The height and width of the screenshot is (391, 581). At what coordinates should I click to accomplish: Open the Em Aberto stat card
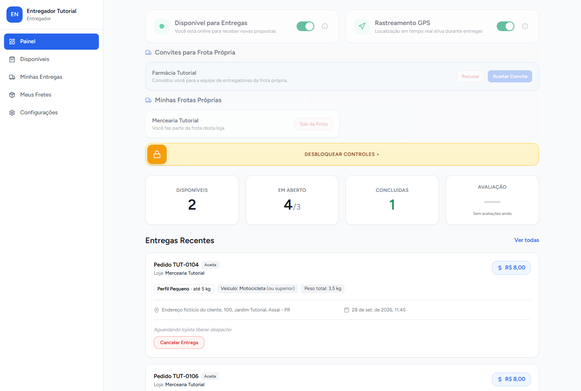point(292,200)
